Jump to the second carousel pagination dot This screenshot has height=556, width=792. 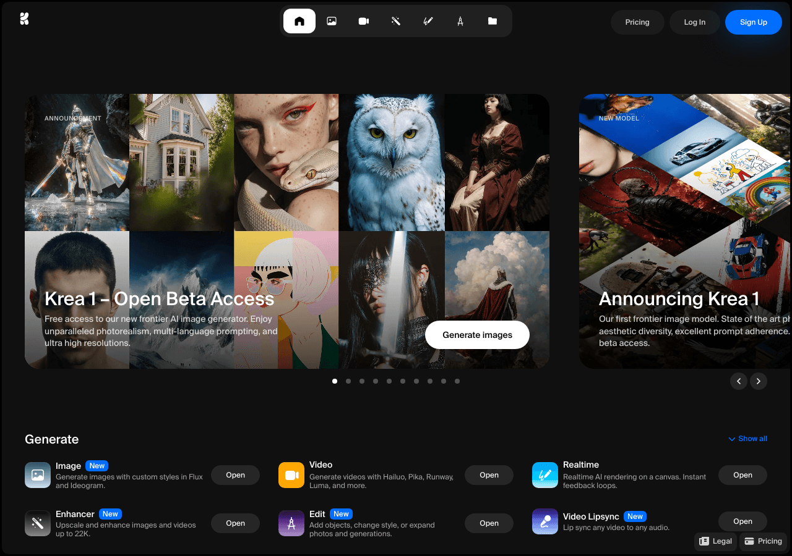pos(348,381)
